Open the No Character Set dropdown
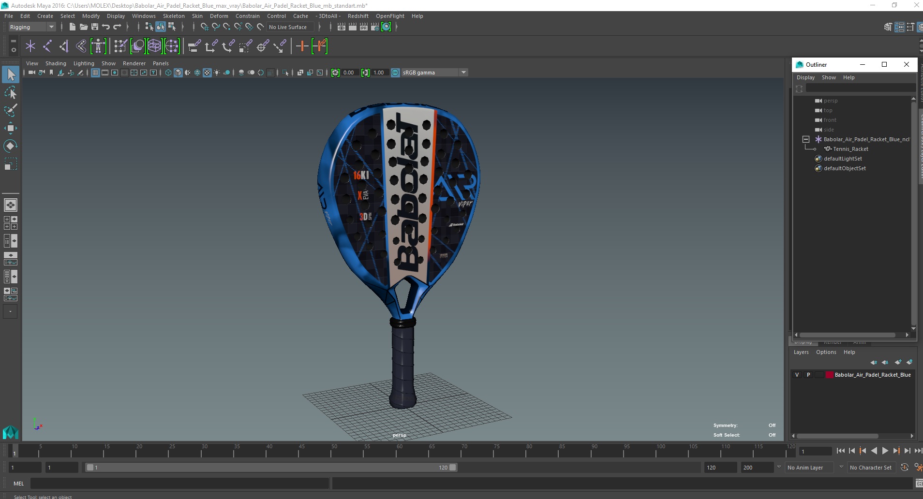 click(871, 468)
